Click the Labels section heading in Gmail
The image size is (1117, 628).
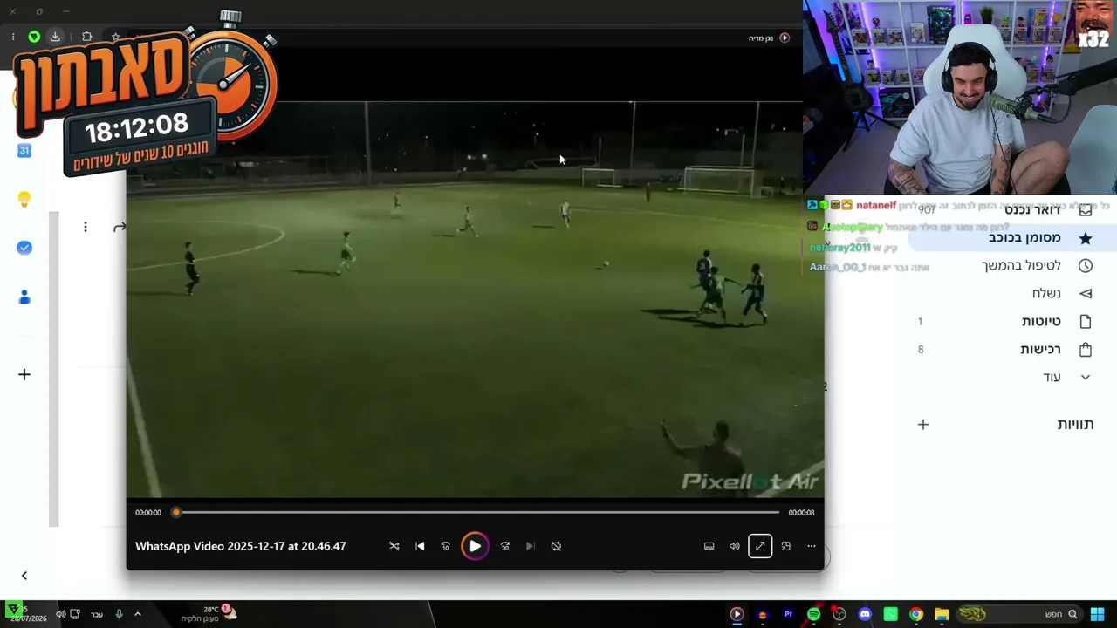coord(1075,424)
